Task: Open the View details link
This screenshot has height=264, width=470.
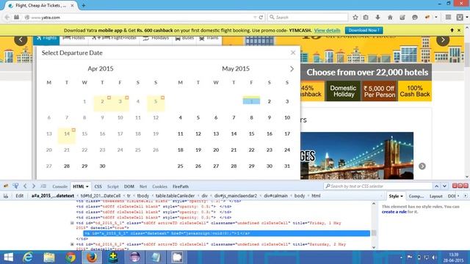Action: point(327,30)
